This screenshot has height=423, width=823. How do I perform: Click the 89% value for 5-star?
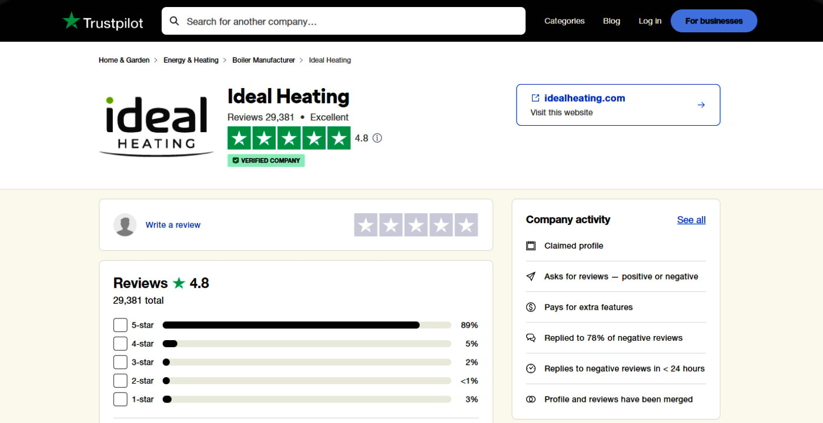click(x=470, y=325)
